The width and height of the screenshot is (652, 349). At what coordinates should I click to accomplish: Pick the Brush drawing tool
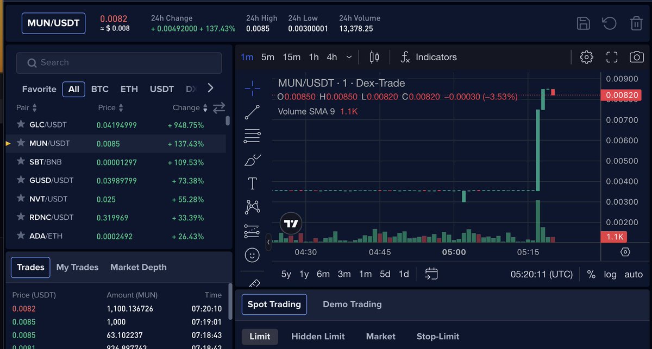252,159
